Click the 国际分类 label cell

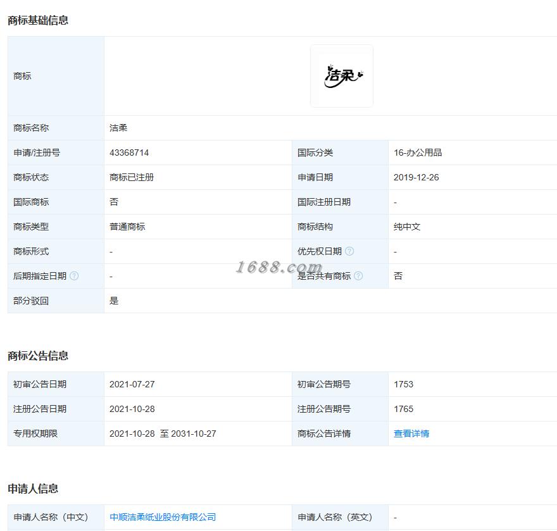[340, 153]
